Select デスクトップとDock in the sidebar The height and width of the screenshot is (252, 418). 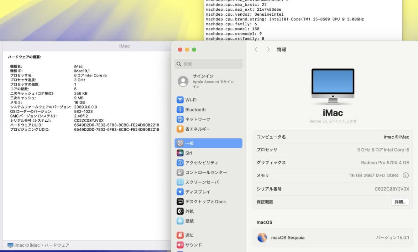coord(208,202)
